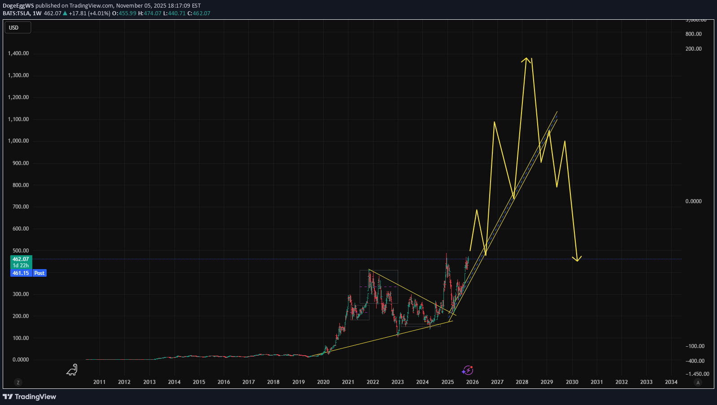Click the 2020 label on the time axis
This screenshot has width=717, height=405.
pyautogui.click(x=323, y=382)
